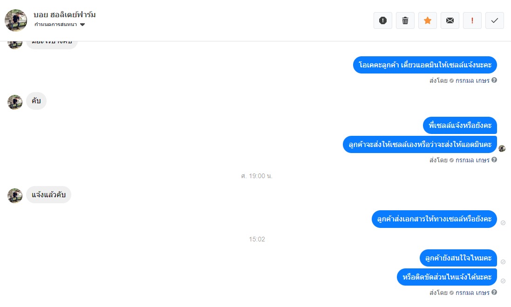Screen dimensions: 511x307
Task: Mark conversation as spam with exclamation circle icon
Action: coord(382,20)
